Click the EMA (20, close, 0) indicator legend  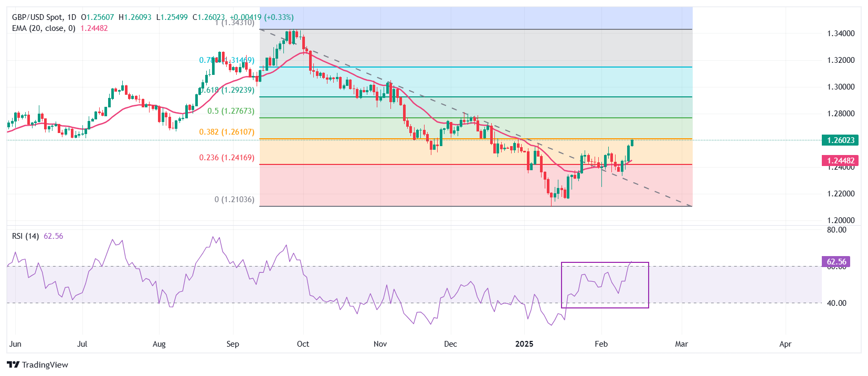(44, 28)
